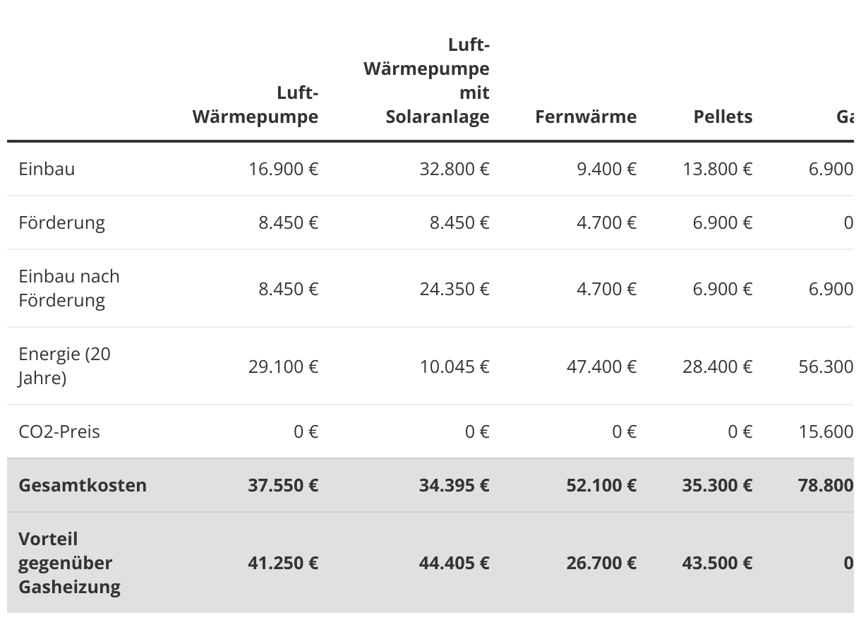Click the Einbau nach Förderung label
The height and width of the screenshot is (620, 861).
[x=69, y=288]
